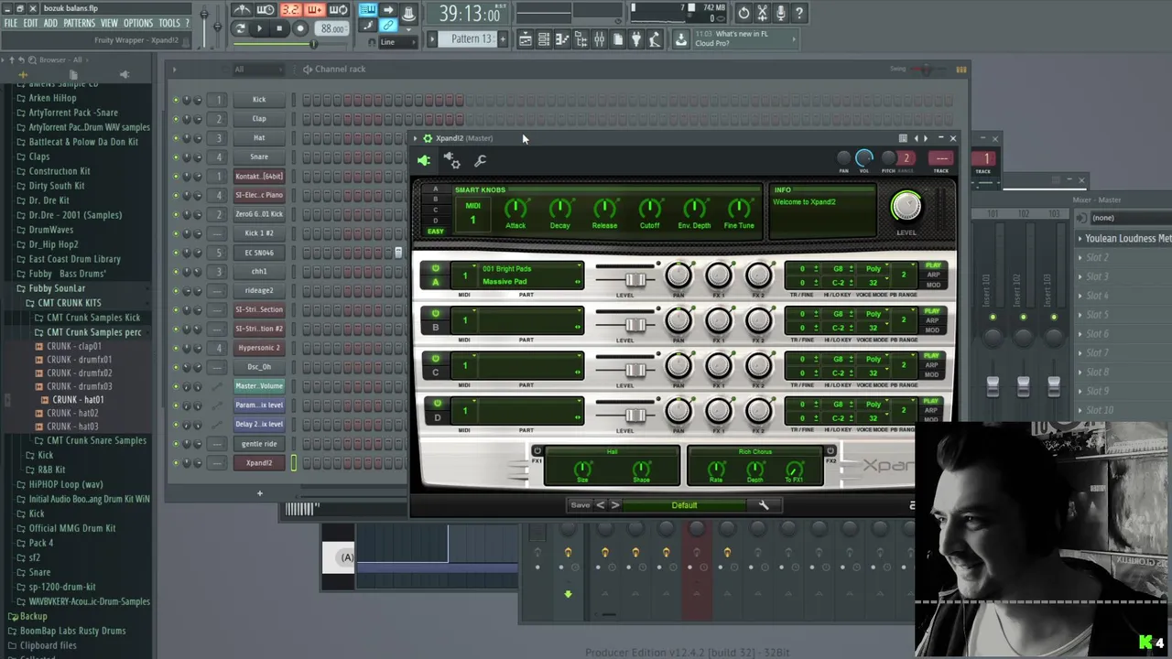This screenshot has height=659, width=1172.
Task: Click the scissors audio editor icon top right
Action: click(762, 13)
